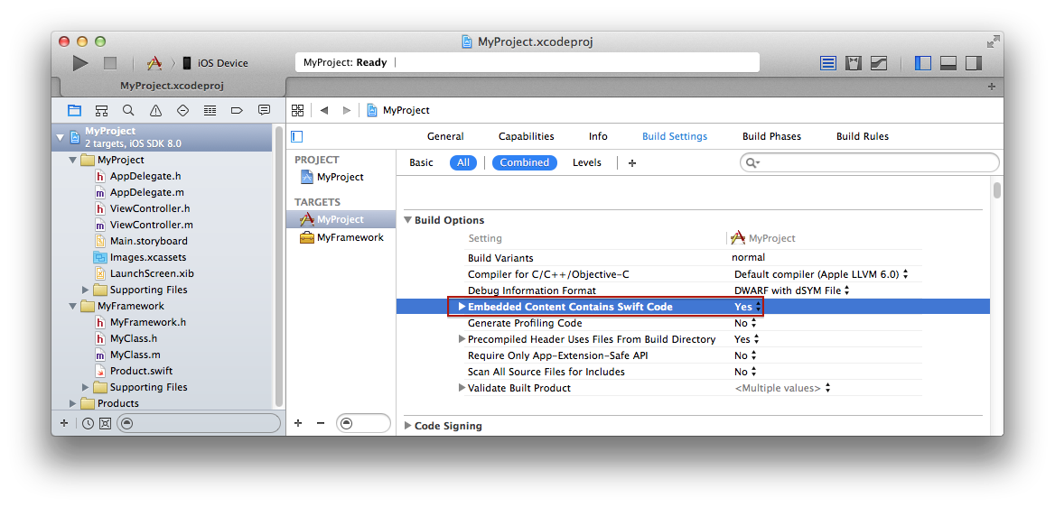Open the Debug navigator
This screenshot has width=1055, height=507.
210,110
